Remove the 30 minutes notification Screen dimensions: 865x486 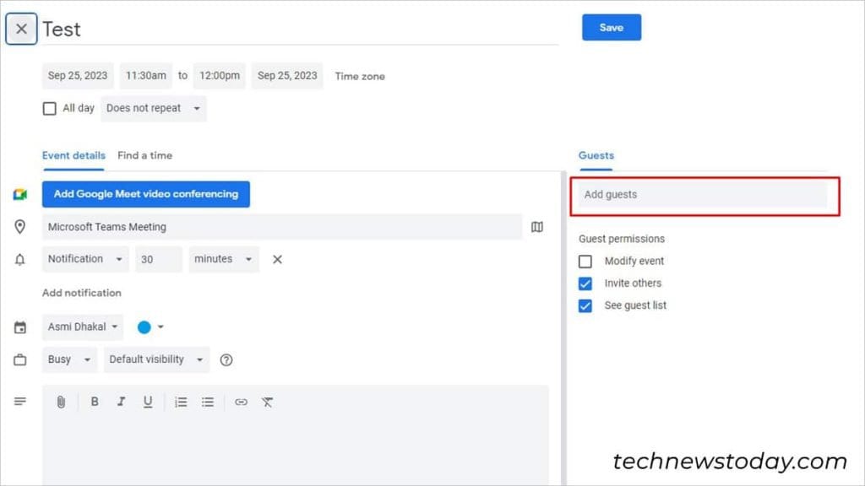[277, 259]
